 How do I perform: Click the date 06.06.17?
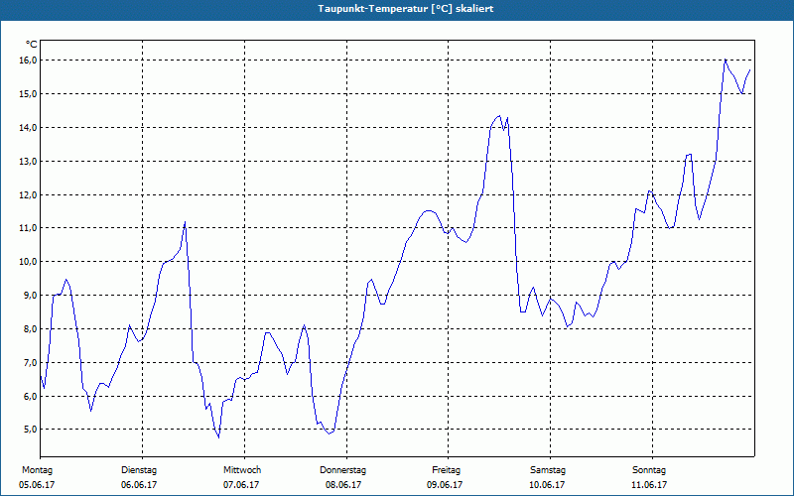pos(139,485)
